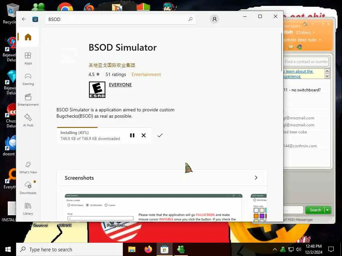This screenshot has width=342, height=256.
Task: Open the Action Center notification icon
Action: 331,249
